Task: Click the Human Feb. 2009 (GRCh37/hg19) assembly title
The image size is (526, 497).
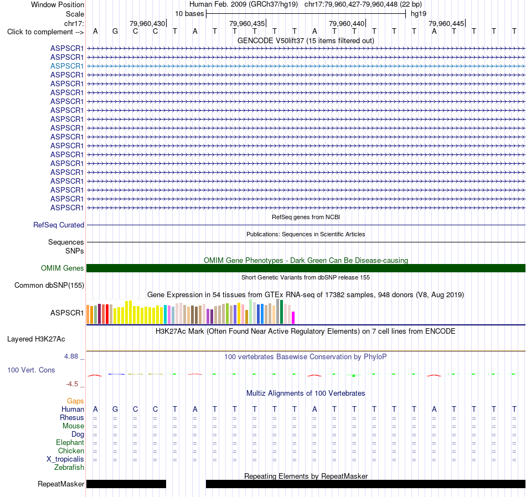Action: click(x=244, y=4)
